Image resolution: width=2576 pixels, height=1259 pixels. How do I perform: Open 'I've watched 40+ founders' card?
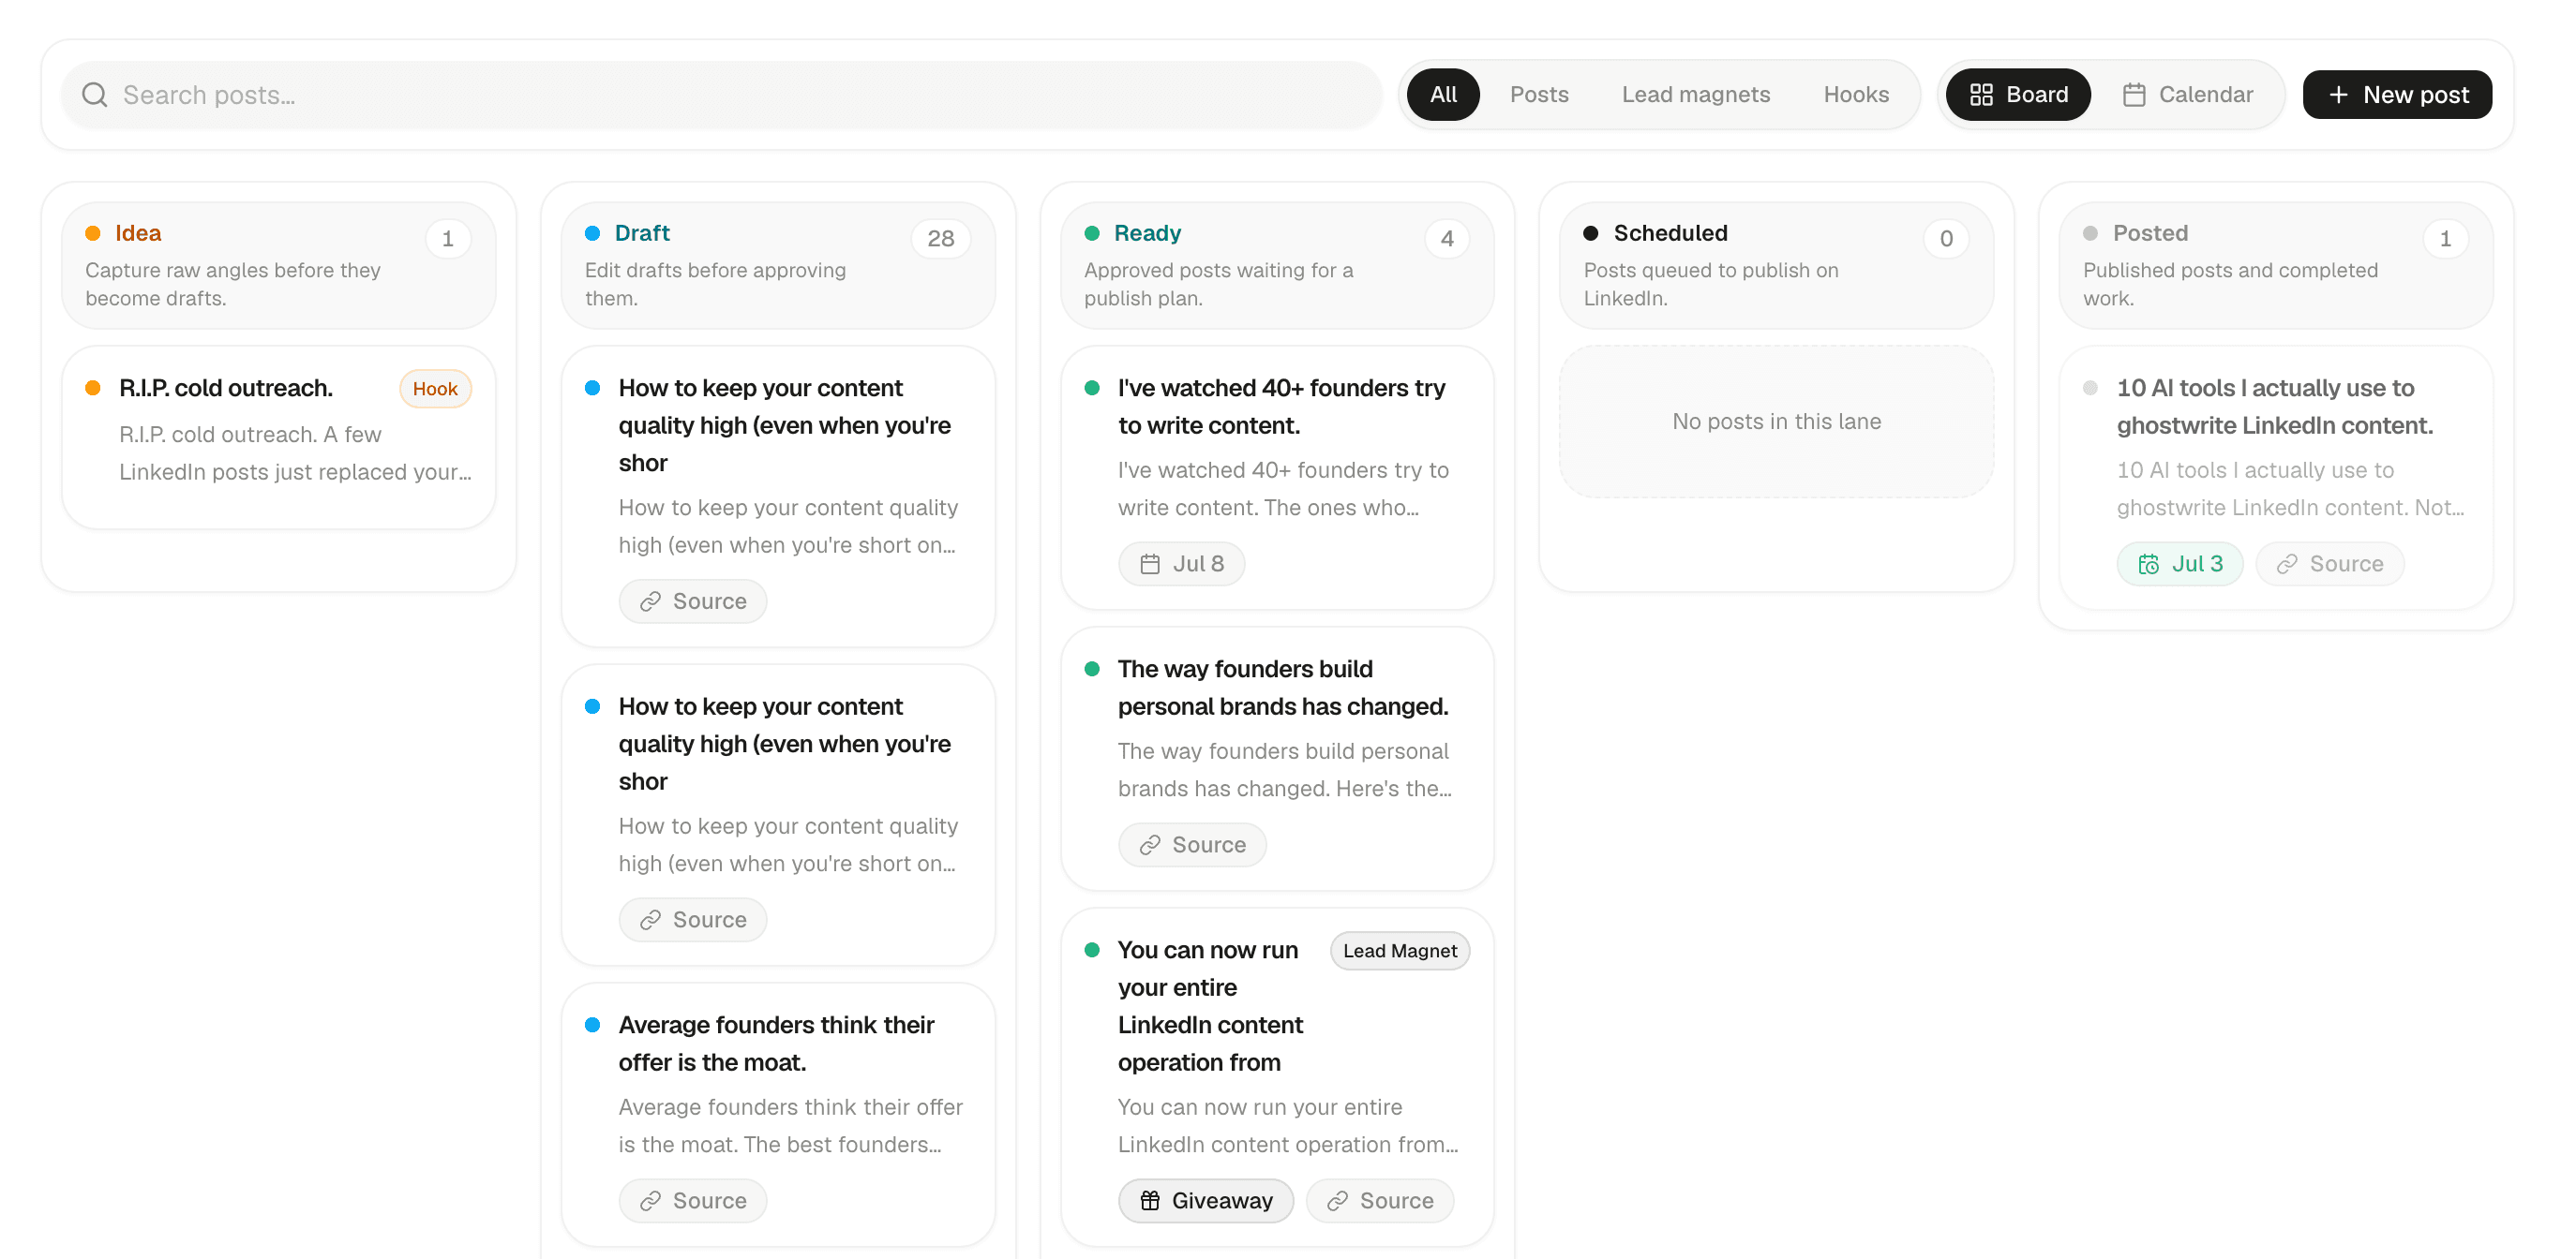(1277, 478)
